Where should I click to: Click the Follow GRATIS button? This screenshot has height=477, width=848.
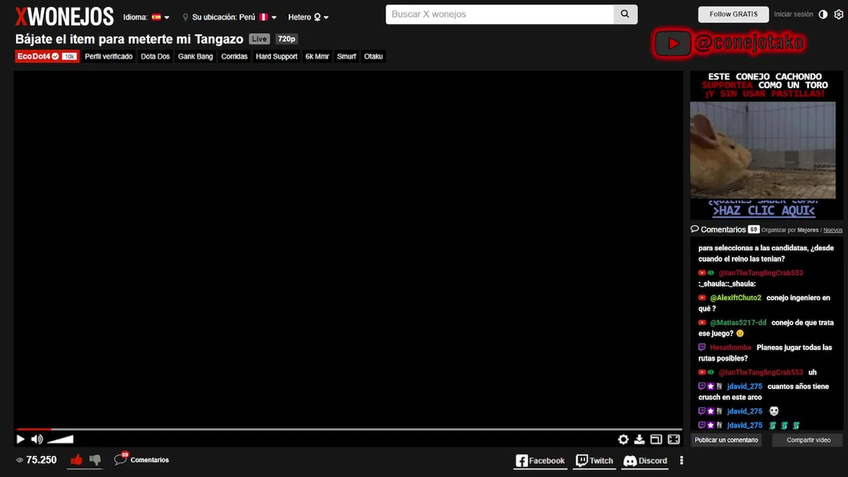point(733,14)
